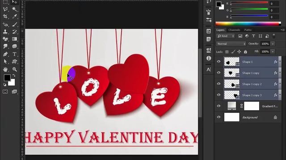
Task: Click the Opacity value field
Action: click(265, 44)
